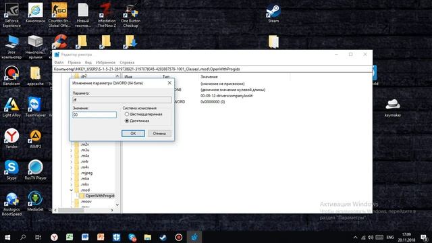Click registry path address bar

(212, 69)
